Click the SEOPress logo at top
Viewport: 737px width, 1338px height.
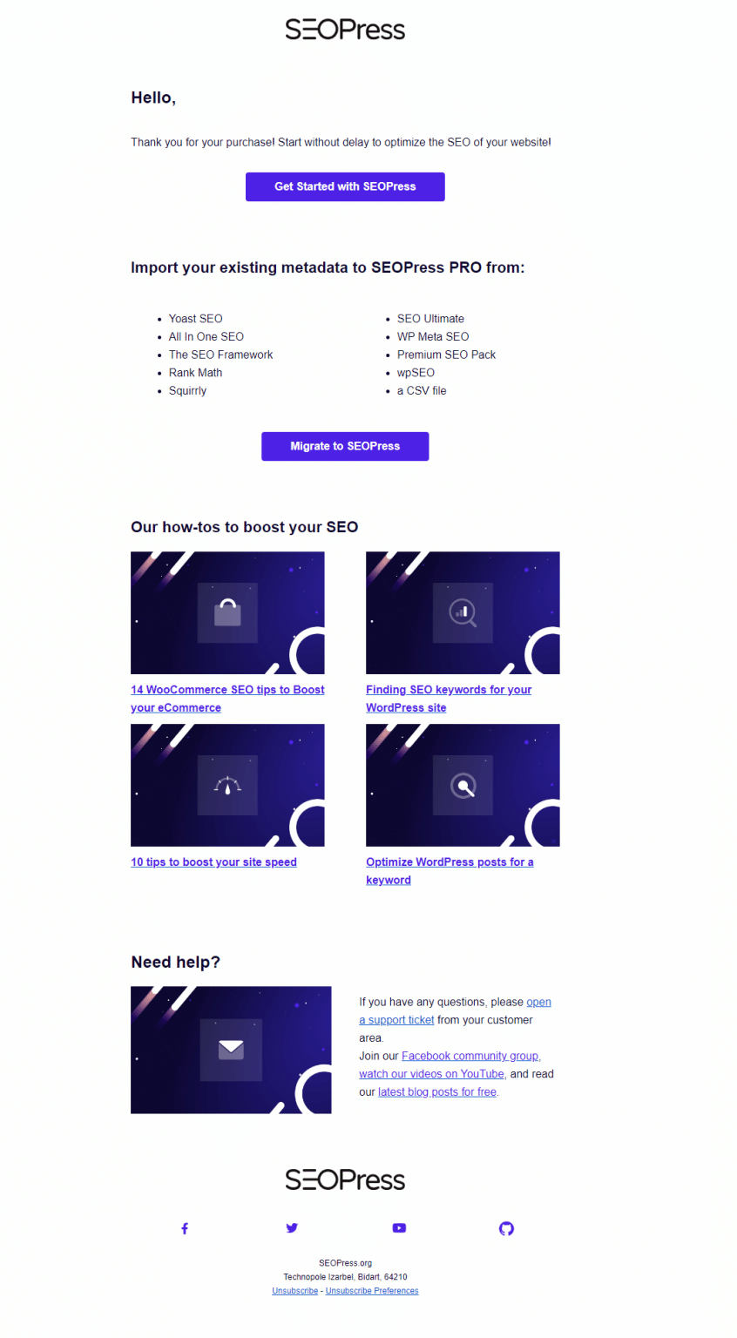pos(345,30)
